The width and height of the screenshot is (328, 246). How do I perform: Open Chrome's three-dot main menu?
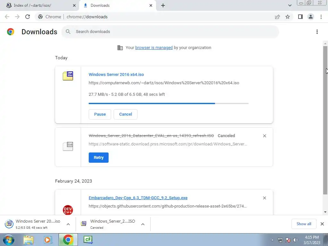click(321, 17)
